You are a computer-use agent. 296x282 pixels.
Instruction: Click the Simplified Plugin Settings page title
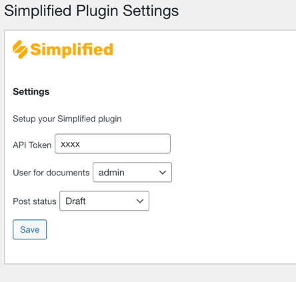coord(91,11)
